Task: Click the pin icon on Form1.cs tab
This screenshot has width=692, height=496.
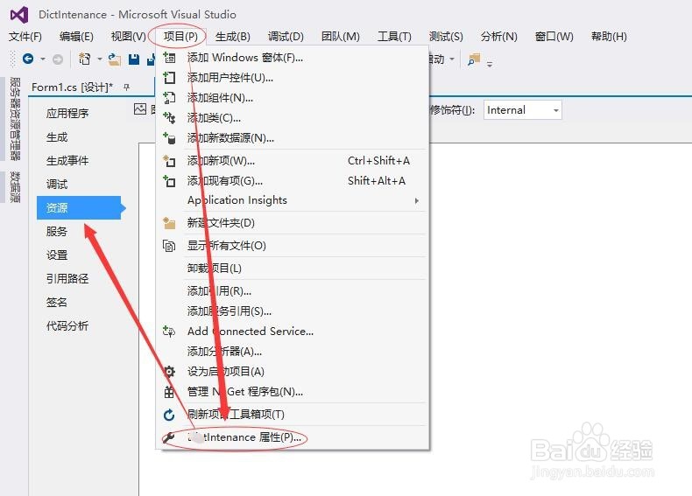Action: [127, 87]
